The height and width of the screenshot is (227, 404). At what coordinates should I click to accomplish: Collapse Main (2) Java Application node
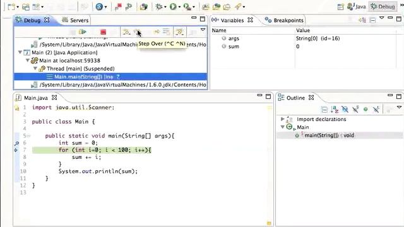[20, 52]
